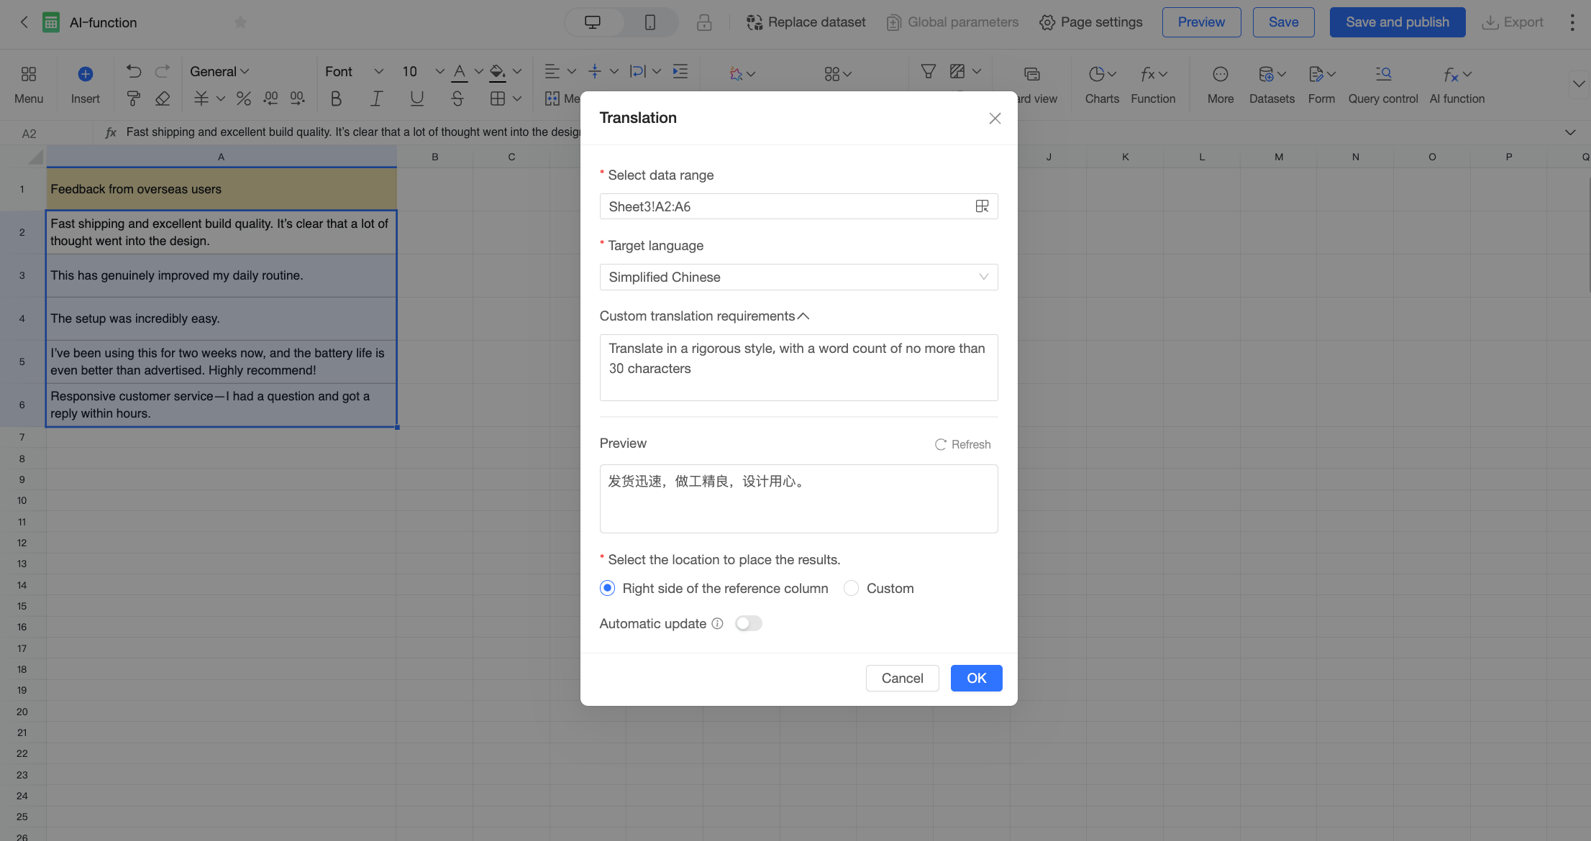Viewport: 1591px width, 841px height.
Task: Switch to mobile layout icon
Action: (x=649, y=22)
